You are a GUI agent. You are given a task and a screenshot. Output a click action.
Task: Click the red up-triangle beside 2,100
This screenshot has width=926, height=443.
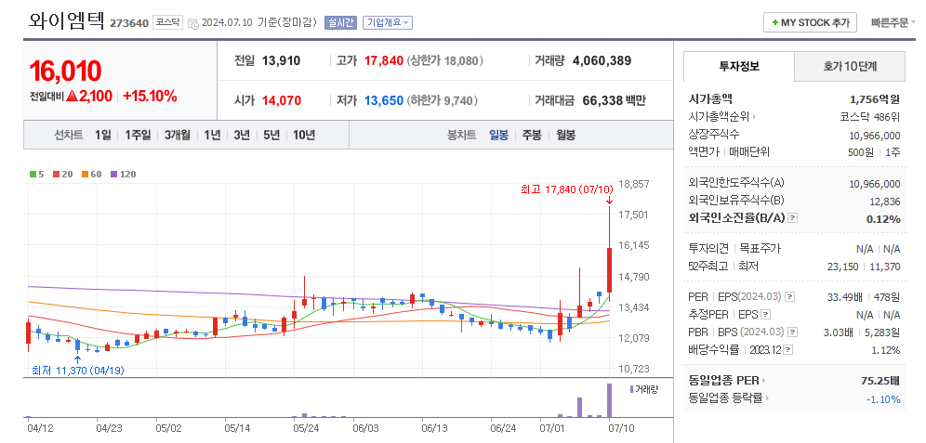coord(73,97)
